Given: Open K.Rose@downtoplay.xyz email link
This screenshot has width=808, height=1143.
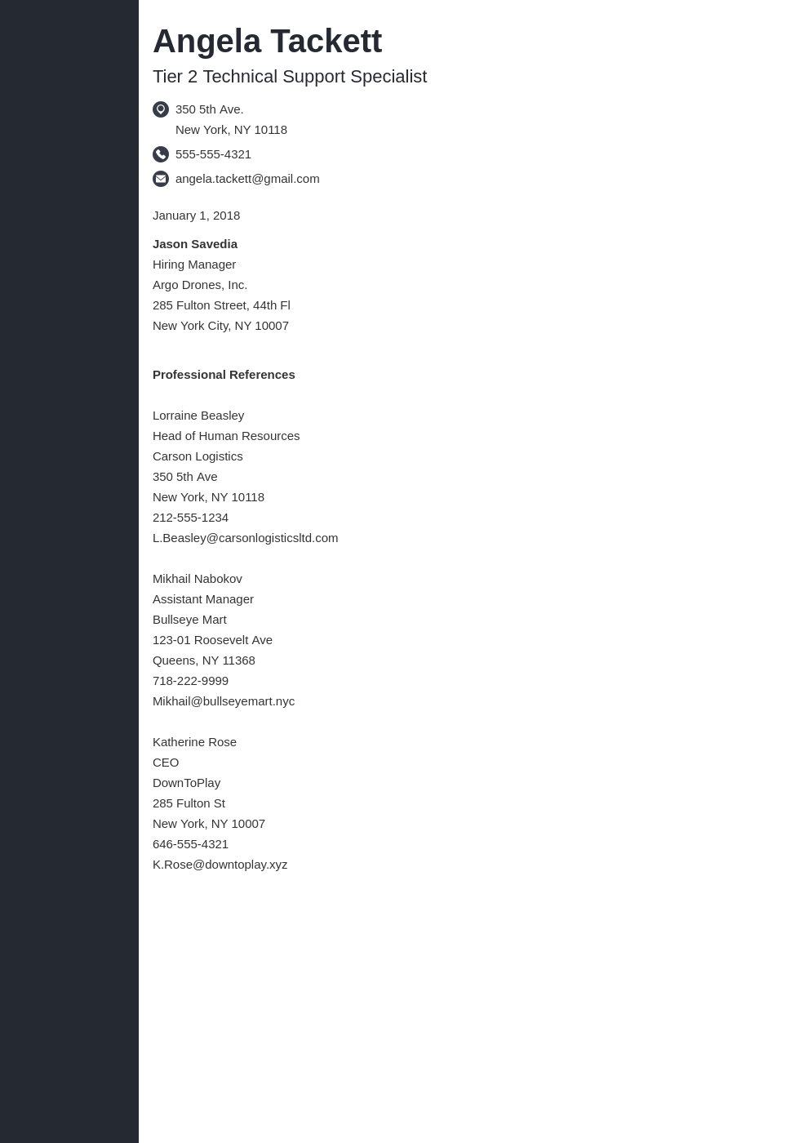Looking at the screenshot, I should (x=220, y=865).
